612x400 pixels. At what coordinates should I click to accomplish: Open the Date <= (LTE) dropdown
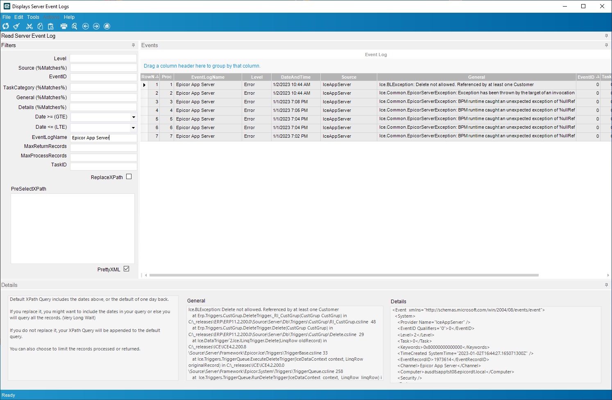[x=134, y=128]
